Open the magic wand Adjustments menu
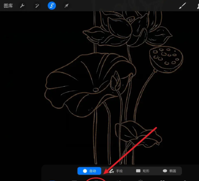Screen dimensions: 199x181 coord(37,6)
